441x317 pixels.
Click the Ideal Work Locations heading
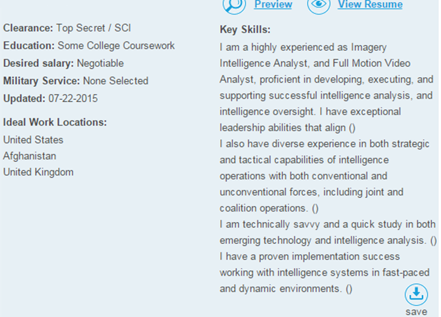click(55, 123)
